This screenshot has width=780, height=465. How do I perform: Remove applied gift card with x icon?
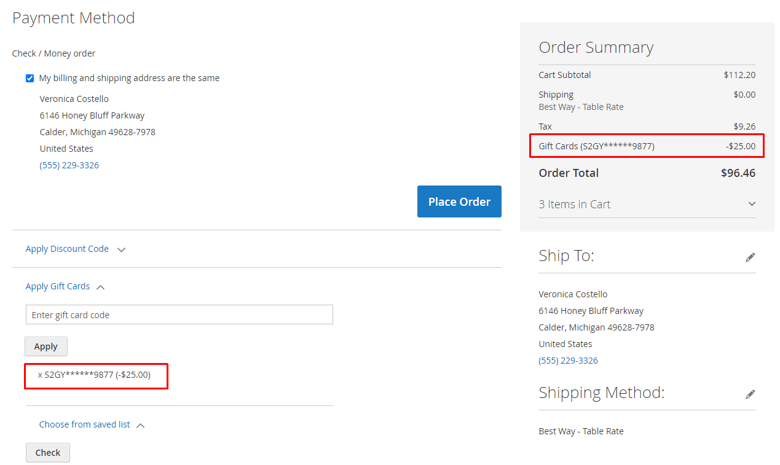click(x=40, y=375)
